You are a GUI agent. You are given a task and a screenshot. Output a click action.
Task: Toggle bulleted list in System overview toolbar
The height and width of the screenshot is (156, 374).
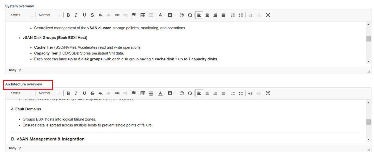pos(241,15)
